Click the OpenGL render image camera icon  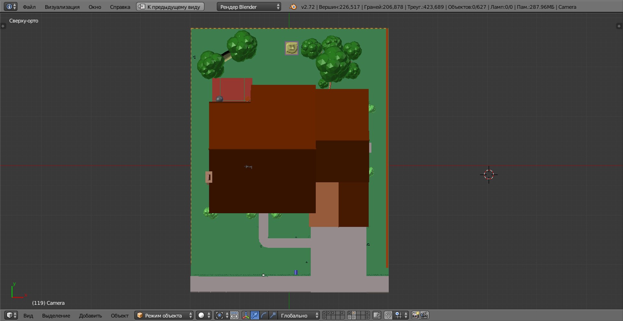coord(415,315)
